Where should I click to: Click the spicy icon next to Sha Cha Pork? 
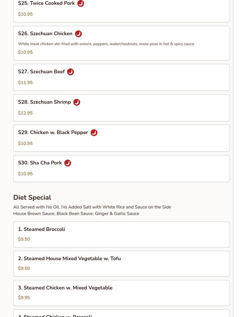coord(68,163)
